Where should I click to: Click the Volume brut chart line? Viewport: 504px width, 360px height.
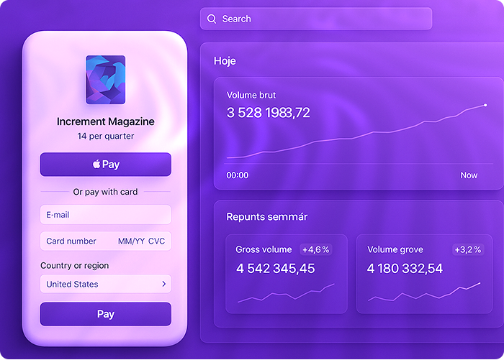click(360, 135)
